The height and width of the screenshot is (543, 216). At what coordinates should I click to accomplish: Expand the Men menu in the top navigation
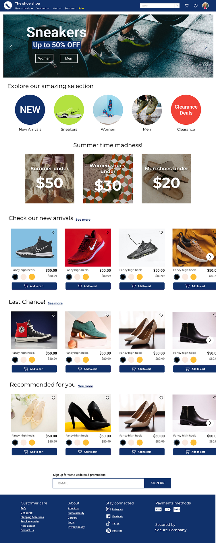[x=57, y=8]
